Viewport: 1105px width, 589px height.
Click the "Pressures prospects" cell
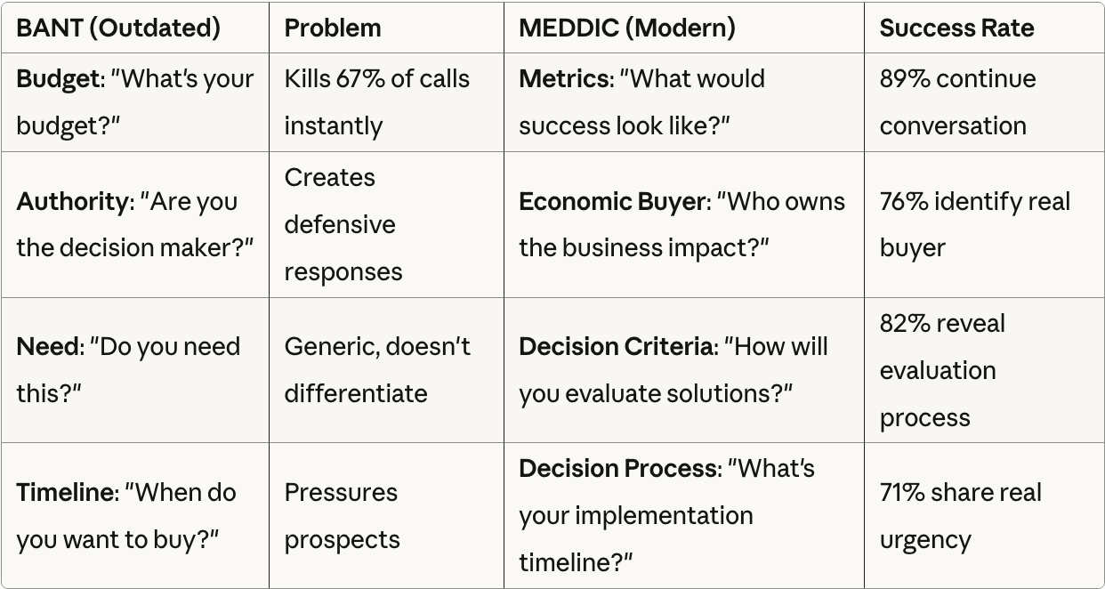point(342,515)
